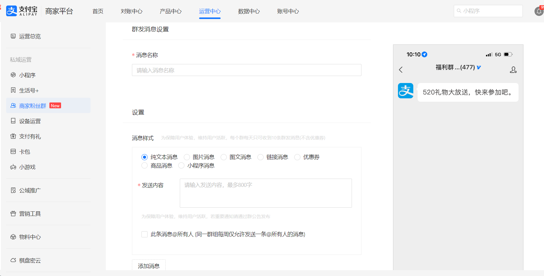The width and height of the screenshot is (544, 276).
Task: Click the member icon in phone preview
Action: (513, 70)
